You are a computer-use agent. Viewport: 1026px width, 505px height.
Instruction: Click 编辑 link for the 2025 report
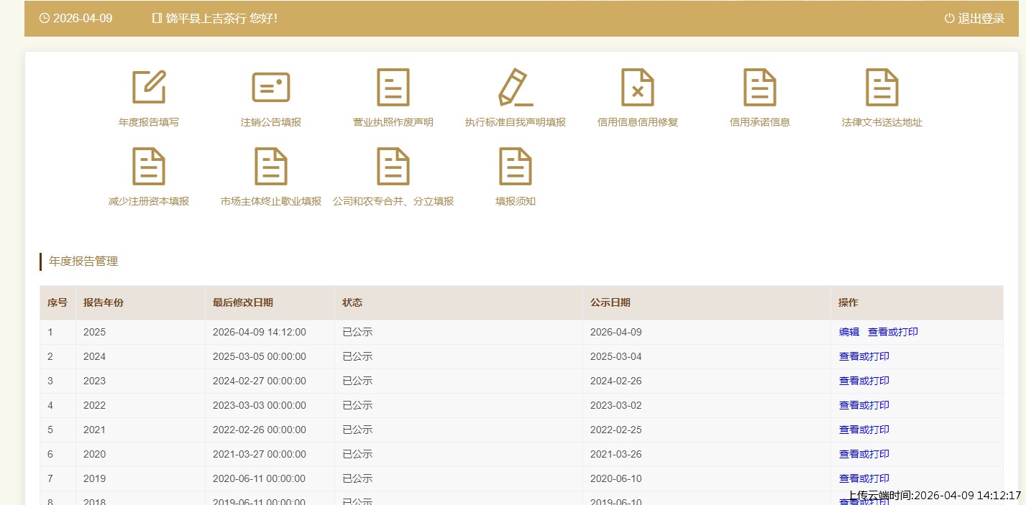click(849, 332)
